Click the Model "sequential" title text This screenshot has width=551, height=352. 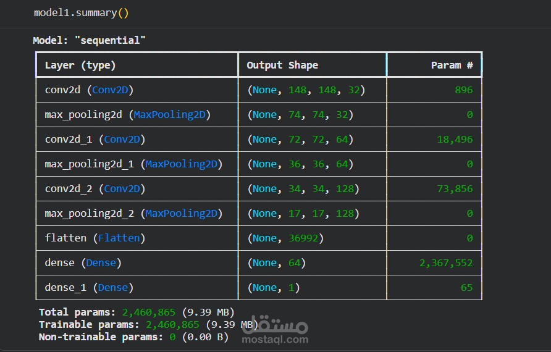coord(90,41)
